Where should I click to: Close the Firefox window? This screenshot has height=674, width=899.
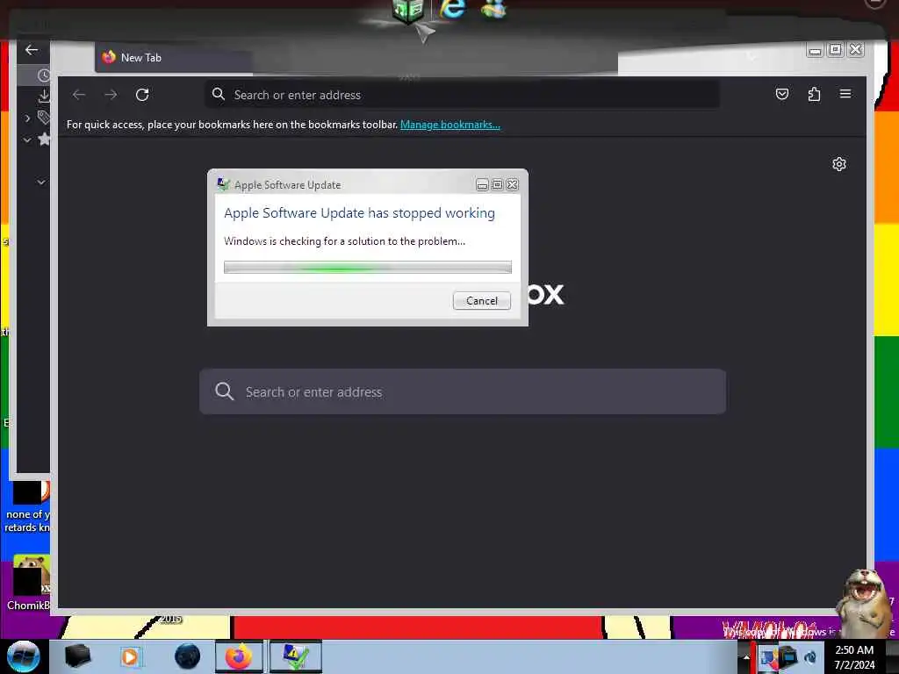pyautogui.click(x=855, y=50)
